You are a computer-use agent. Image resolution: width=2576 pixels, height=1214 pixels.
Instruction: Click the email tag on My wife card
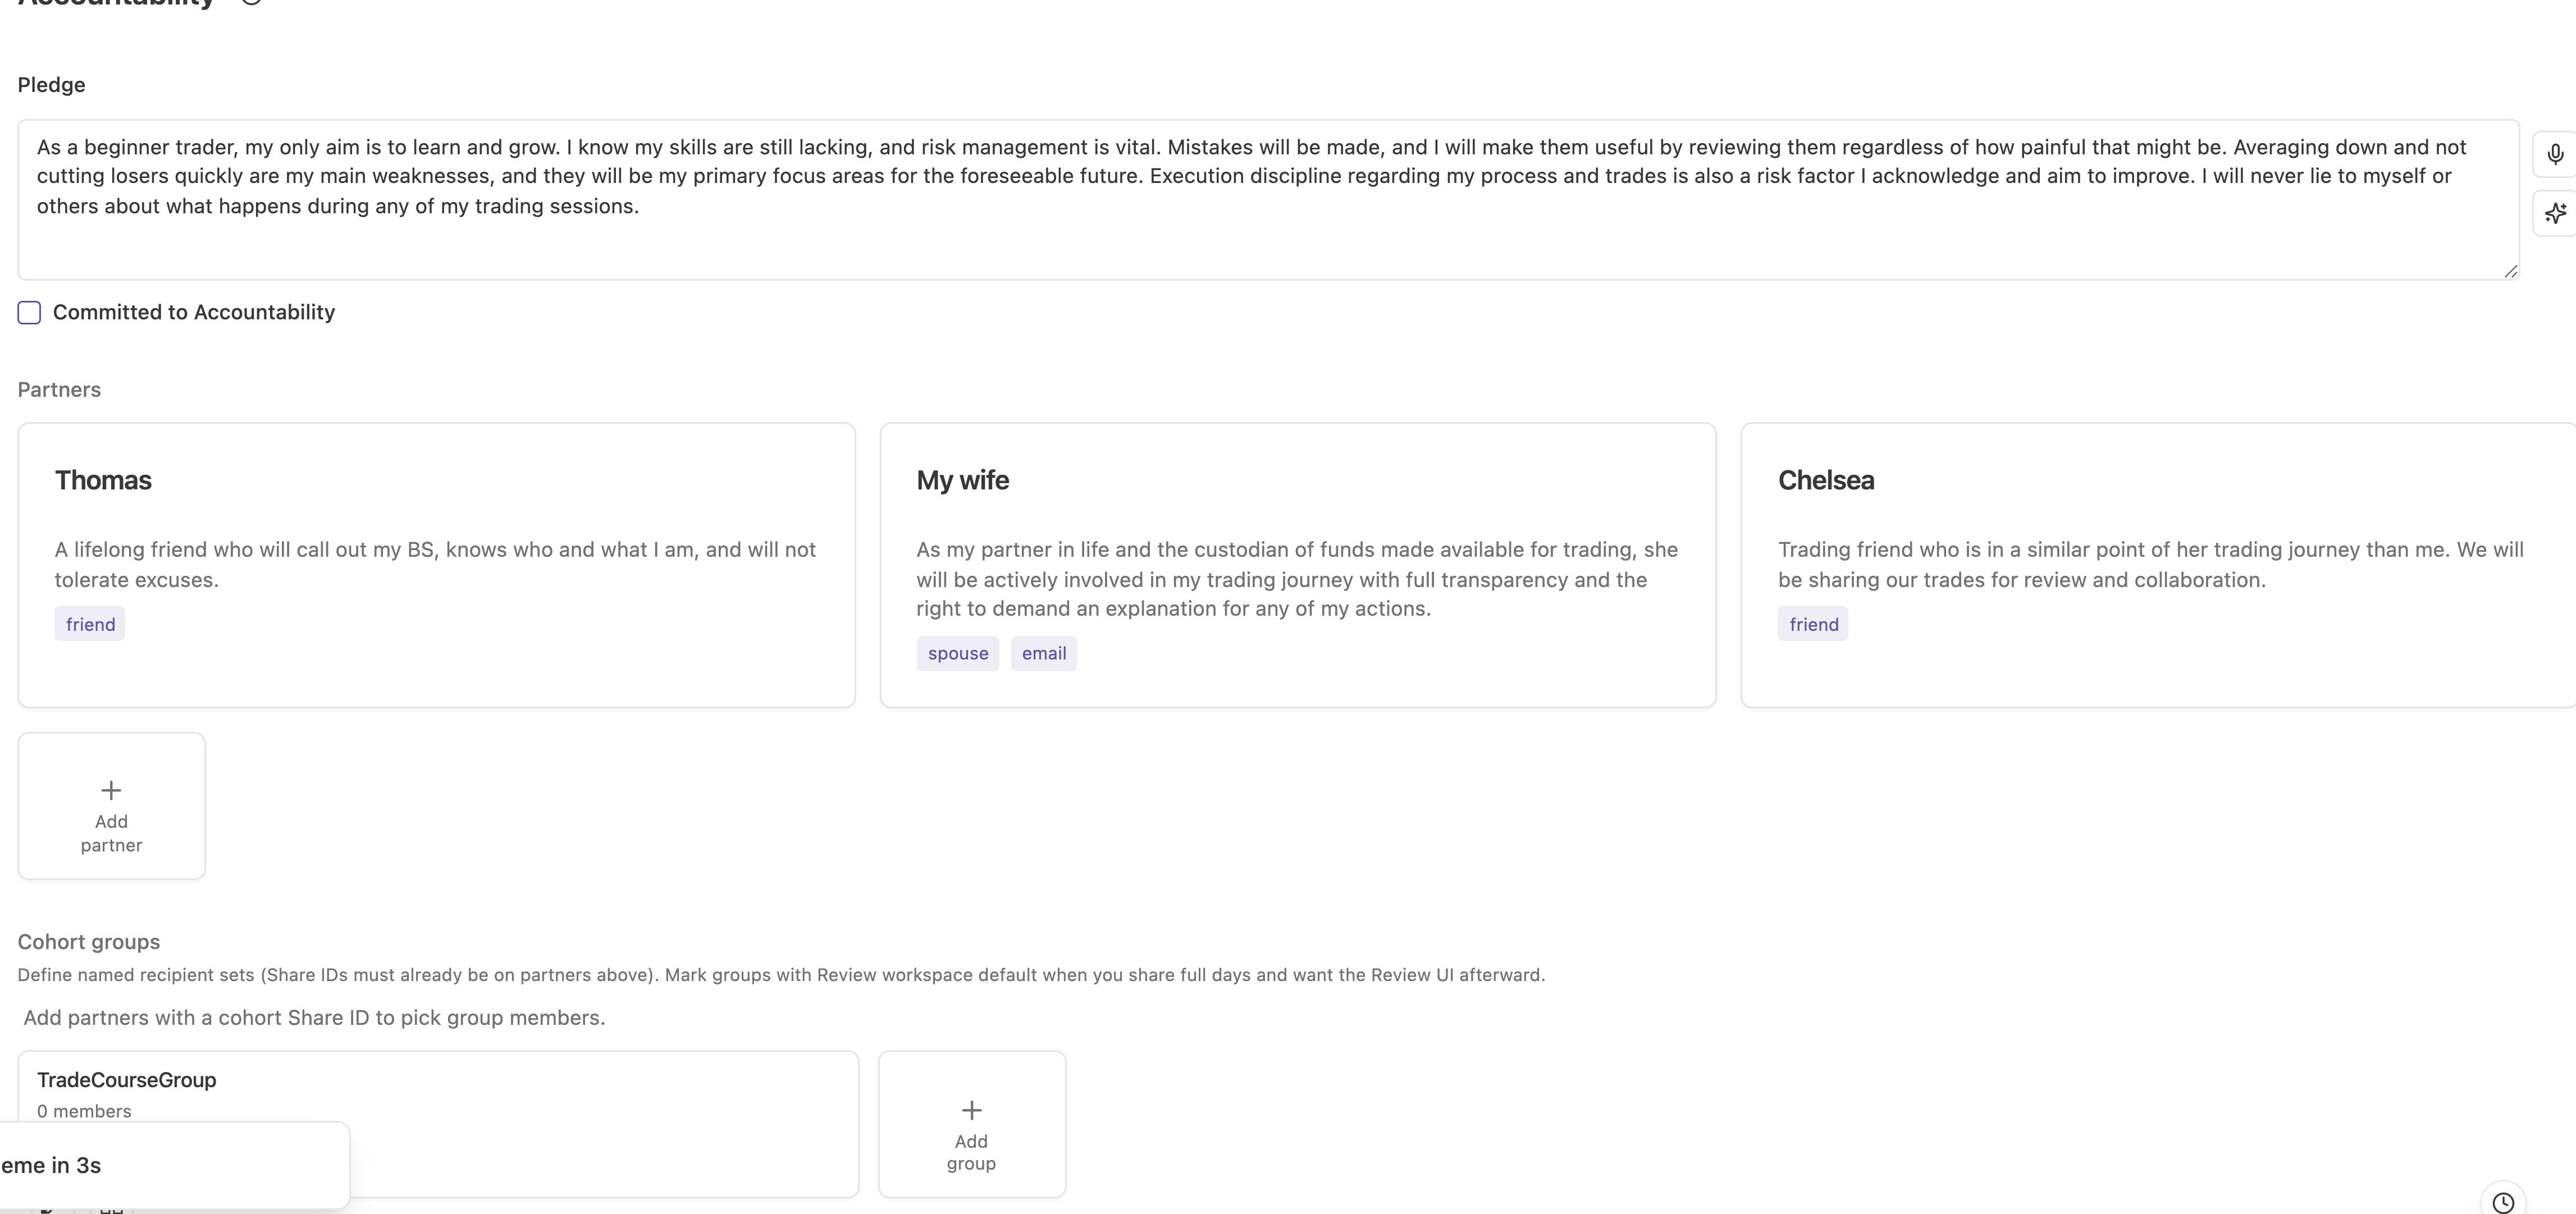[1044, 653]
